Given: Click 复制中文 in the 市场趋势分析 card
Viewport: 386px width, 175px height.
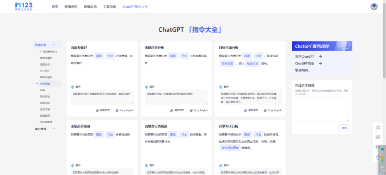Looking at the screenshot, I should tap(179, 111).
